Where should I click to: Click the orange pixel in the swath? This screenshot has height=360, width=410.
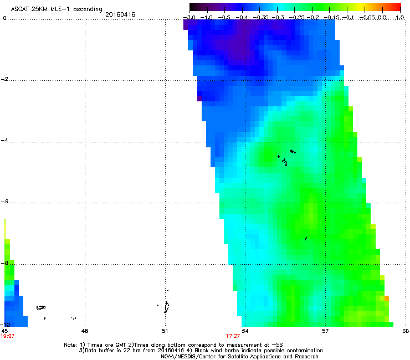(x=387, y=298)
